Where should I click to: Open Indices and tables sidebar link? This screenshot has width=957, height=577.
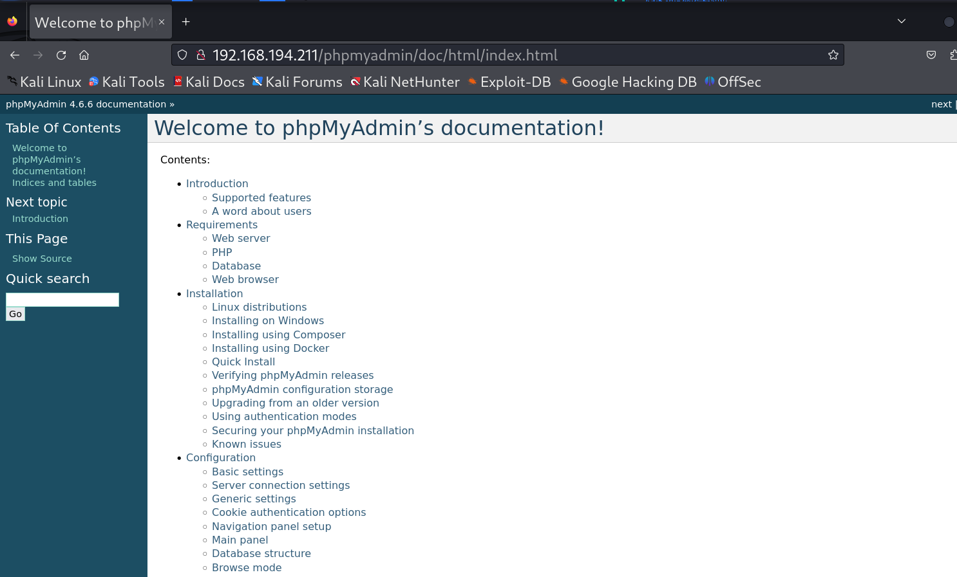54,183
